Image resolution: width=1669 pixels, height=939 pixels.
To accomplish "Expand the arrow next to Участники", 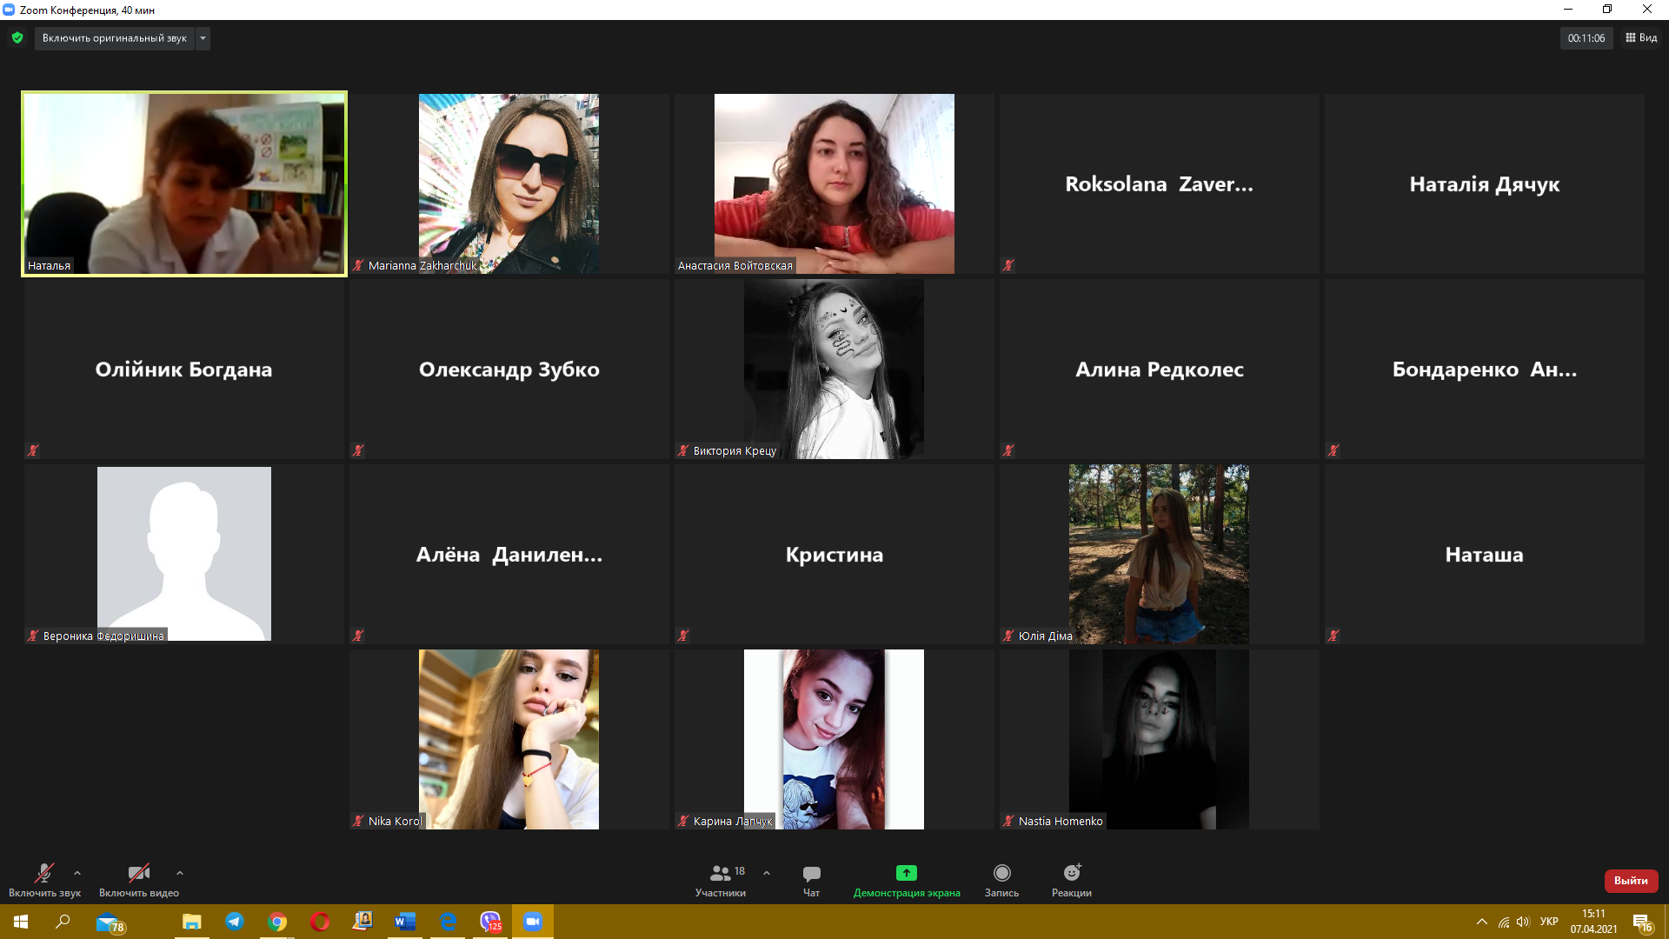I will click(767, 873).
